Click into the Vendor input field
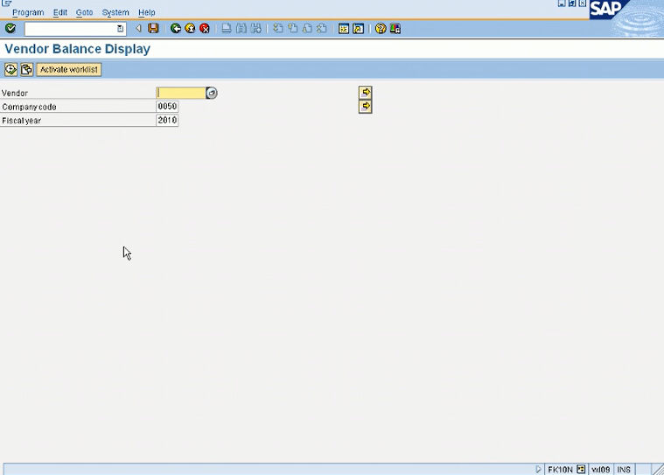 181,93
